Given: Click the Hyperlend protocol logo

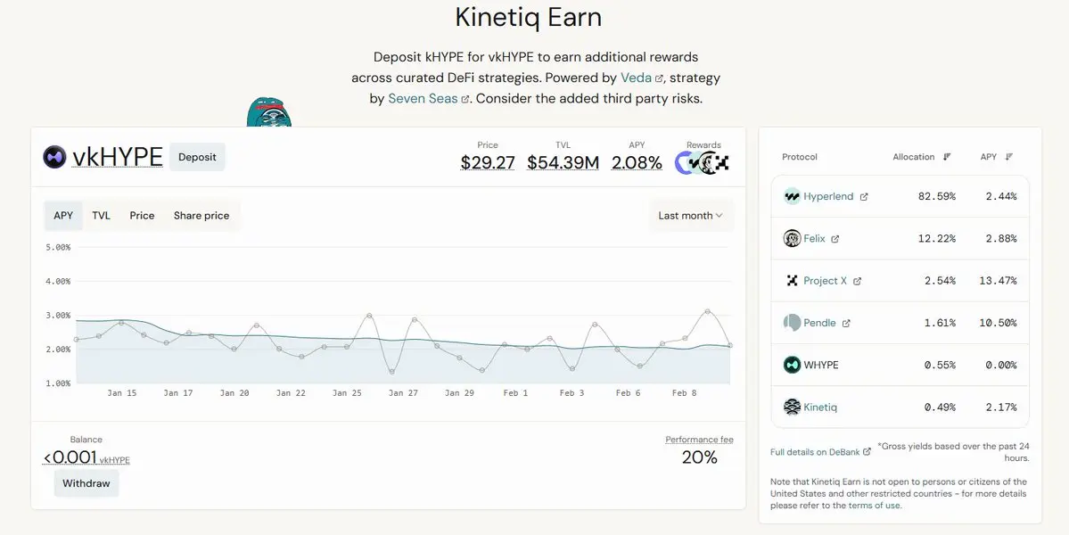Looking at the screenshot, I should pos(792,196).
